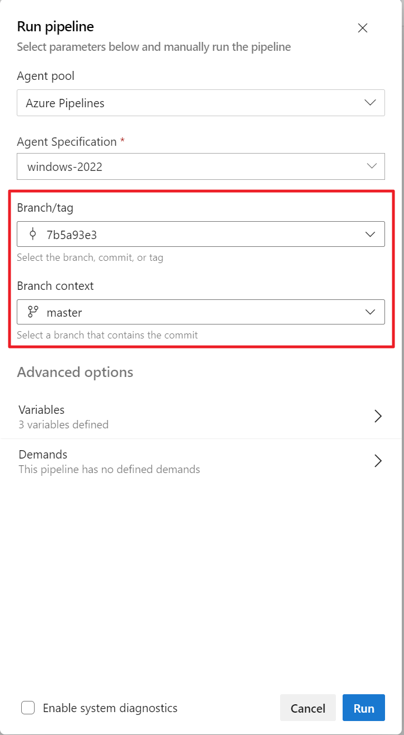
Task: Click the Branch context chevron arrow
Action: (370, 312)
